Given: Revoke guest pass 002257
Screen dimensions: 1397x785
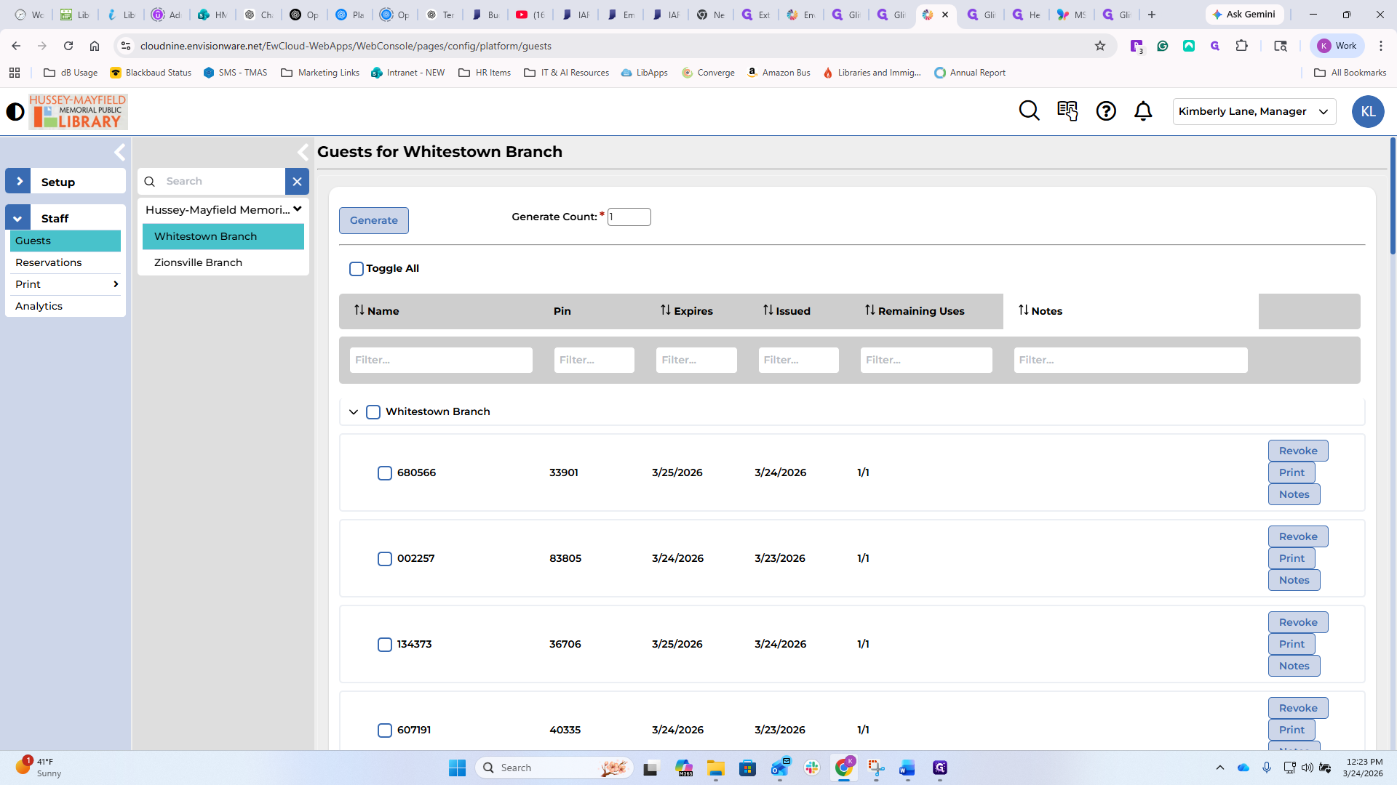Looking at the screenshot, I should pos(1297,536).
